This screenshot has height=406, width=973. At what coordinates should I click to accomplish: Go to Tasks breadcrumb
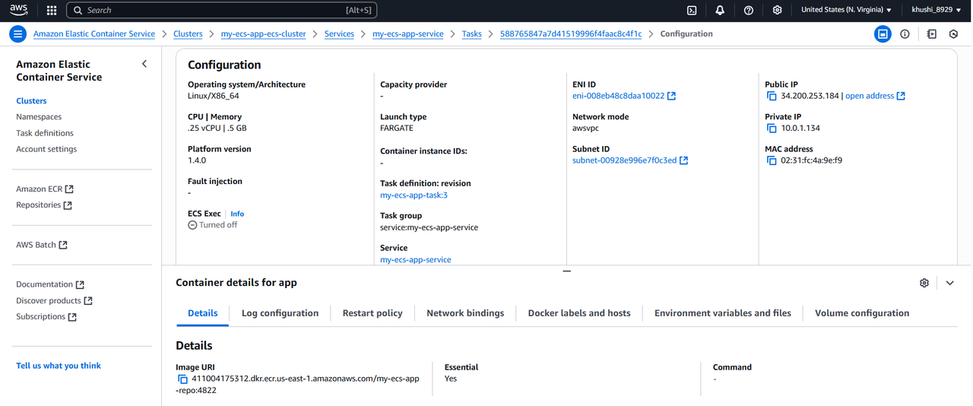(472, 34)
